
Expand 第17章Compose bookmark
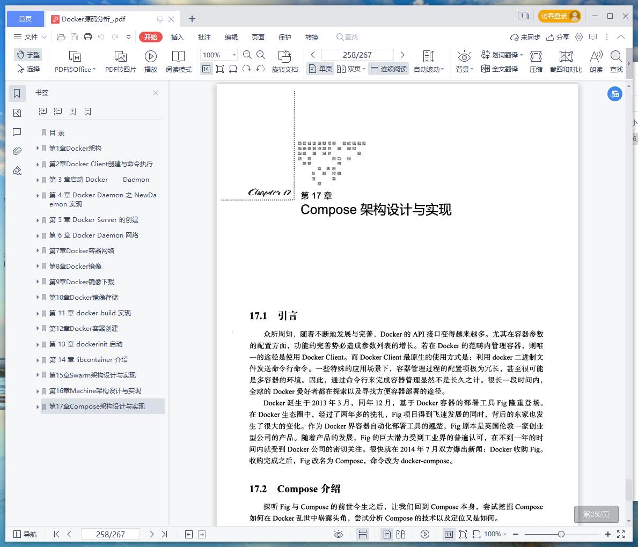click(38, 406)
